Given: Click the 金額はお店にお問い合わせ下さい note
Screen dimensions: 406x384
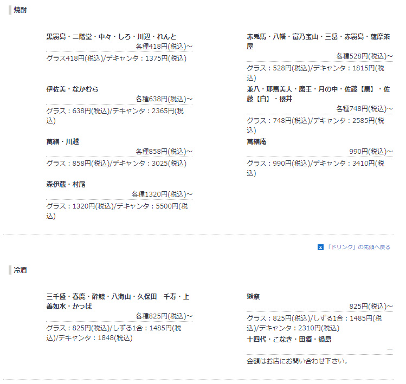Looking at the screenshot, I should [297, 361].
